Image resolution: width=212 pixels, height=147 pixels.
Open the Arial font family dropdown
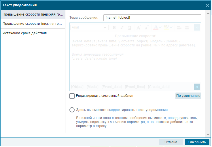click(x=89, y=27)
